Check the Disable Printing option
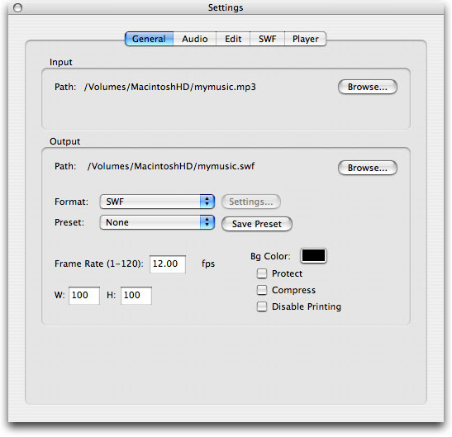The width and height of the screenshot is (452, 437). (262, 306)
